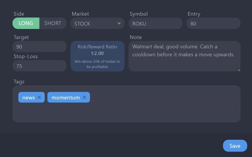Toggle the Side selector segment
The height and width of the screenshot is (157, 252).
point(39,23)
